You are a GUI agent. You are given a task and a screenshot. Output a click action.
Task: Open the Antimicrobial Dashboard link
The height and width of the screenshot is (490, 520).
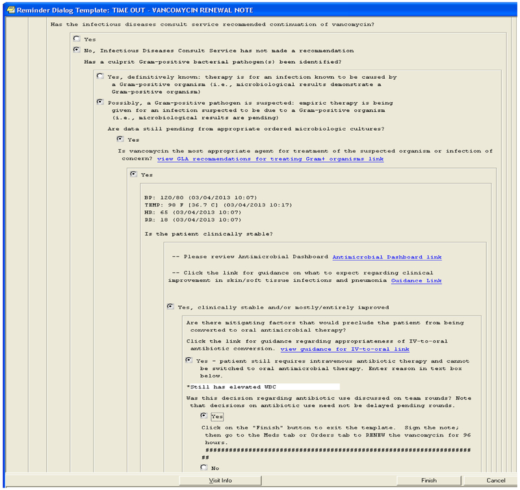click(x=378, y=257)
